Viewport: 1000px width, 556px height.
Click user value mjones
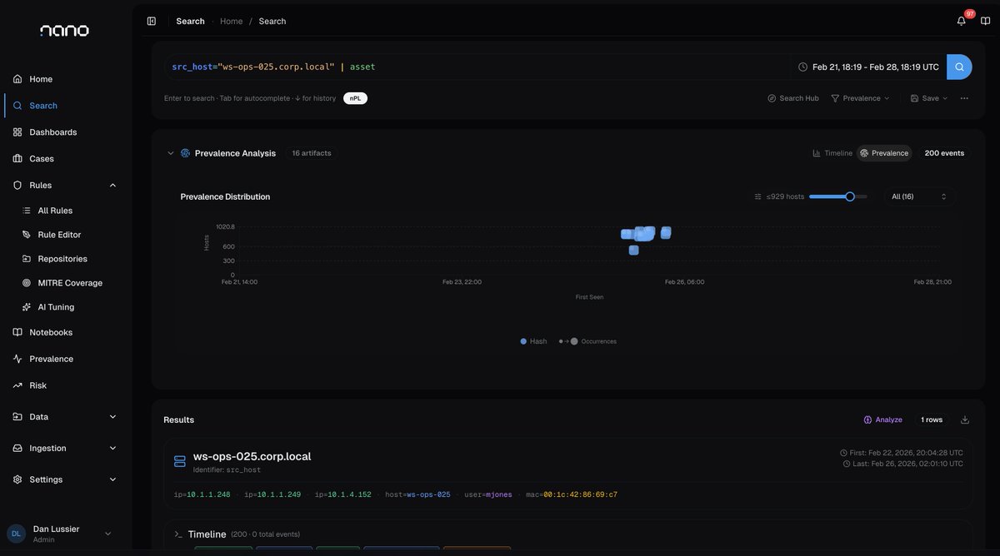499,494
